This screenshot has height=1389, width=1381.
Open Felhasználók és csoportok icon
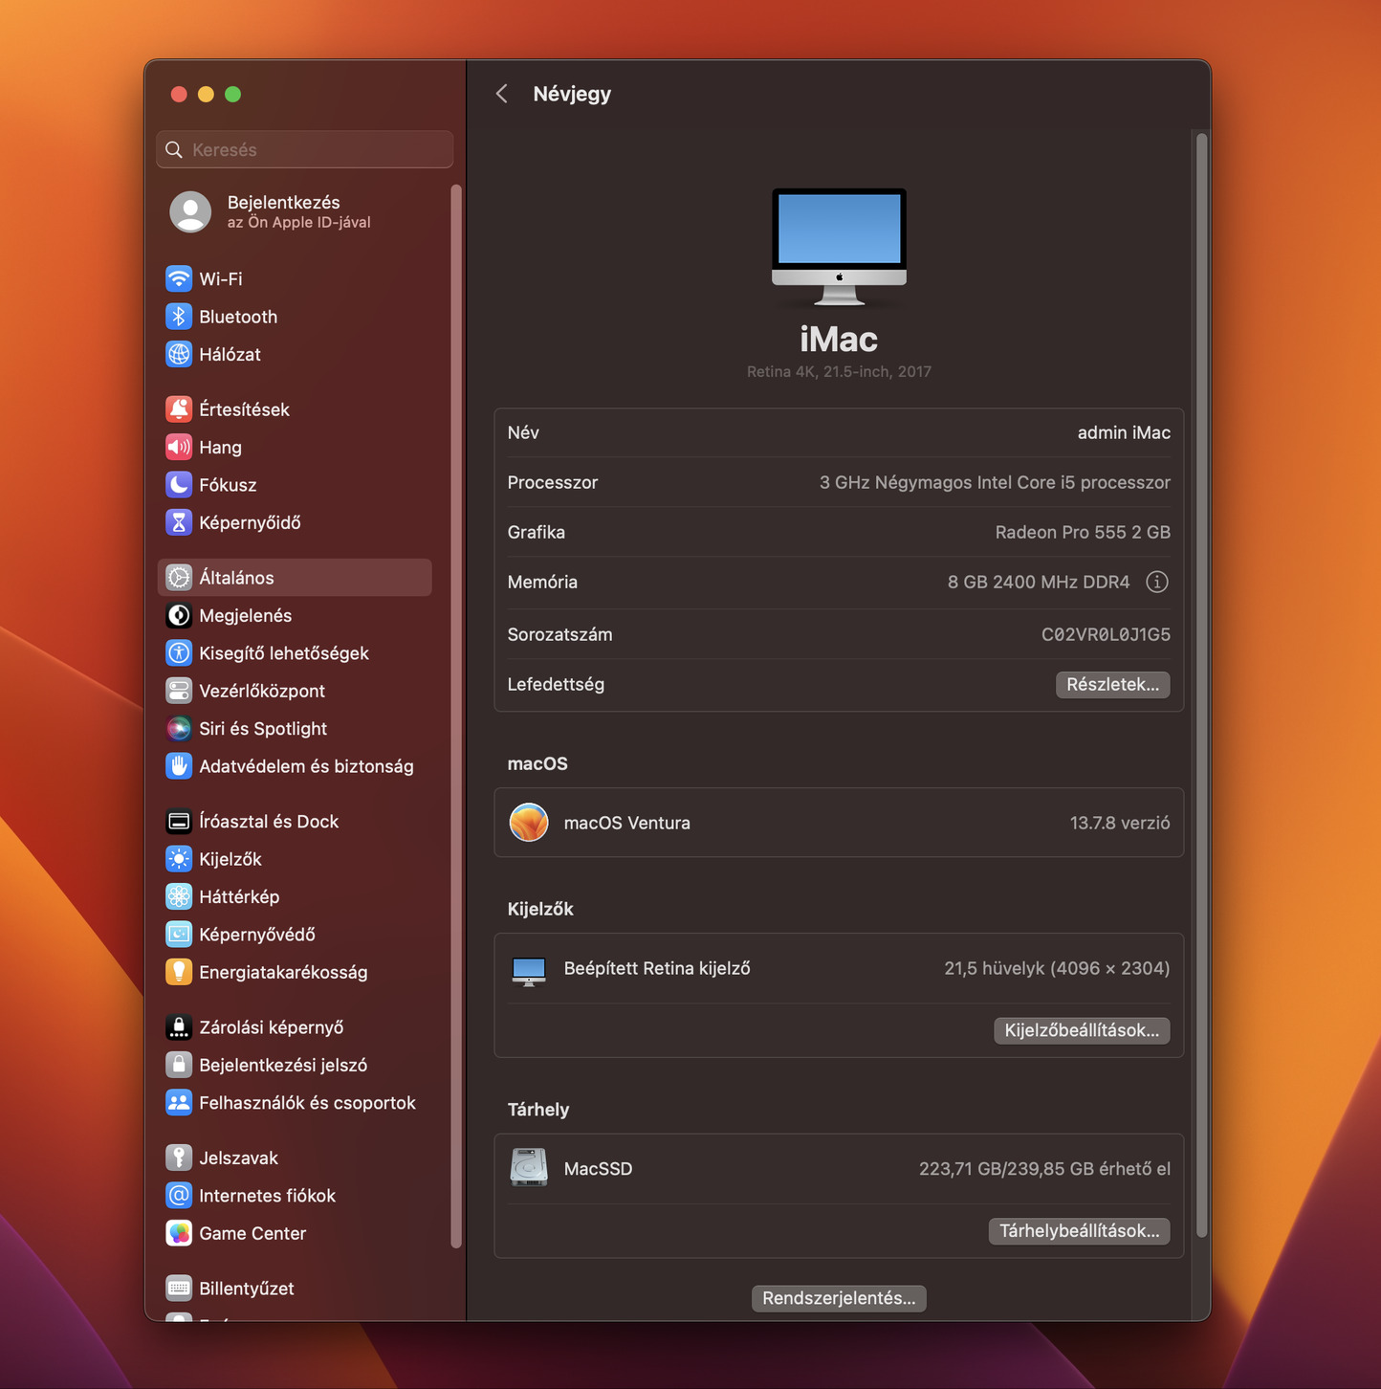[179, 1103]
